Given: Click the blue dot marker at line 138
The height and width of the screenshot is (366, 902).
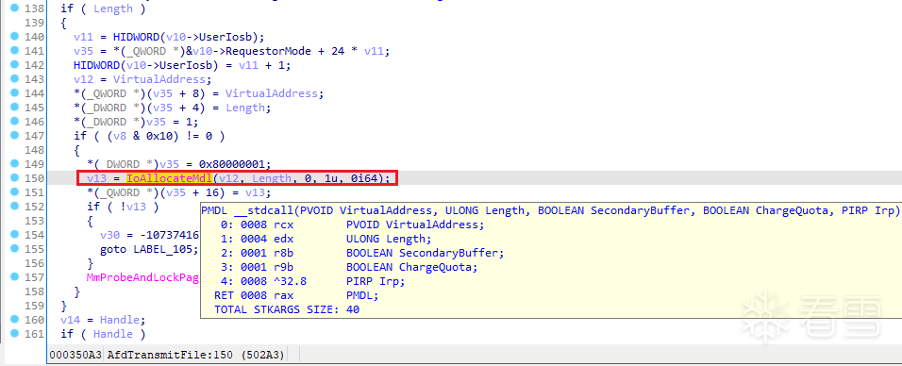Looking at the screenshot, I should [x=14, y=8].
